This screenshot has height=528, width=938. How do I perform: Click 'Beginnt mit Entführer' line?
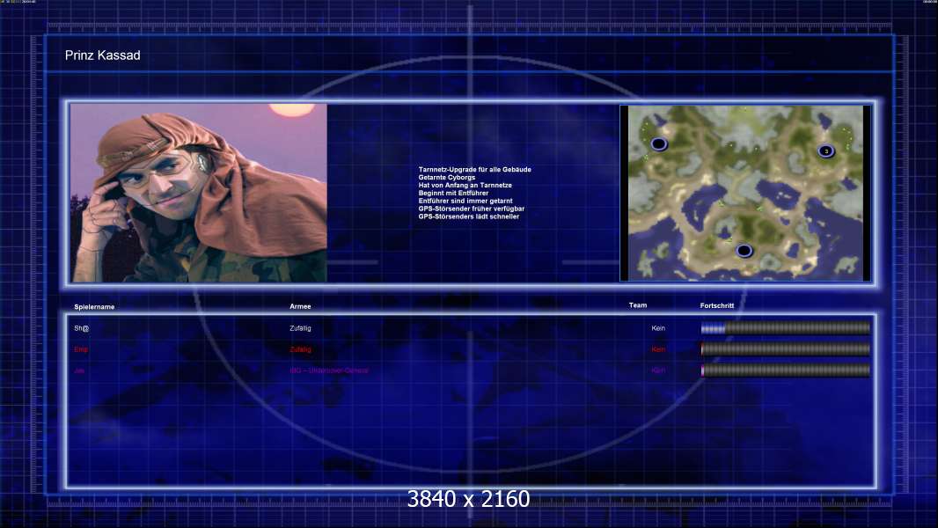click(453, 193)
